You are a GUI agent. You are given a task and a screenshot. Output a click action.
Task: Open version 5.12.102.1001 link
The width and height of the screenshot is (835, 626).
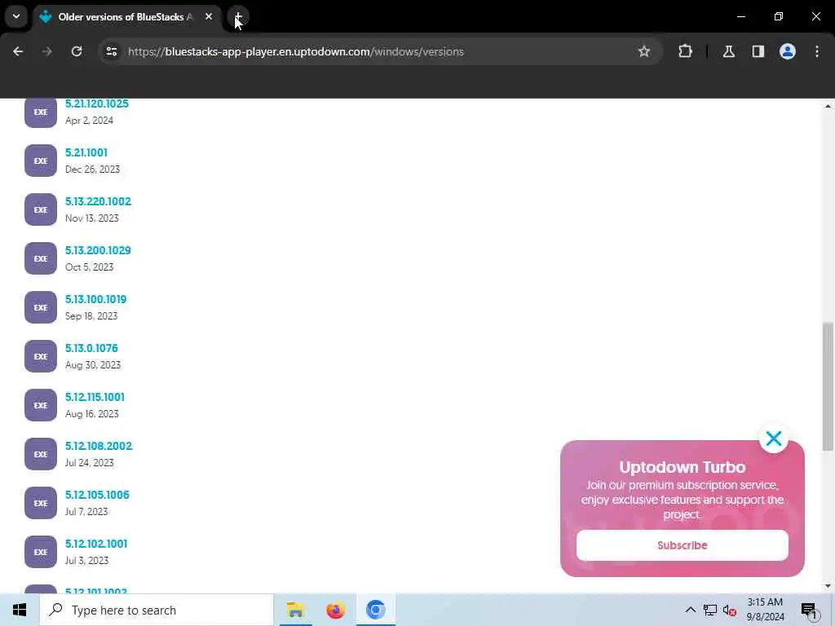pyautogui.click(x=96, y=544)
